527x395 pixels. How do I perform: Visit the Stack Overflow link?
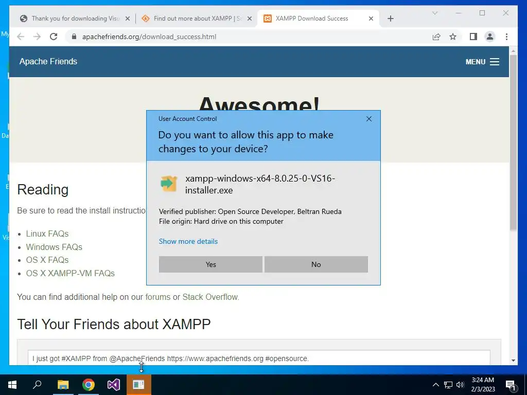(210, 297)
